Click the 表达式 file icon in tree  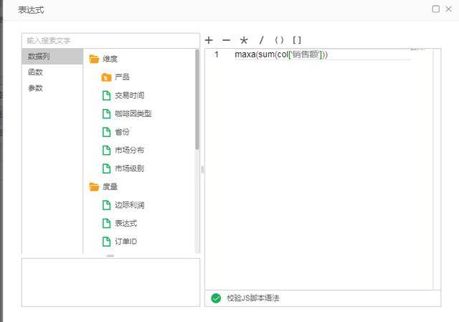[106, 223]
